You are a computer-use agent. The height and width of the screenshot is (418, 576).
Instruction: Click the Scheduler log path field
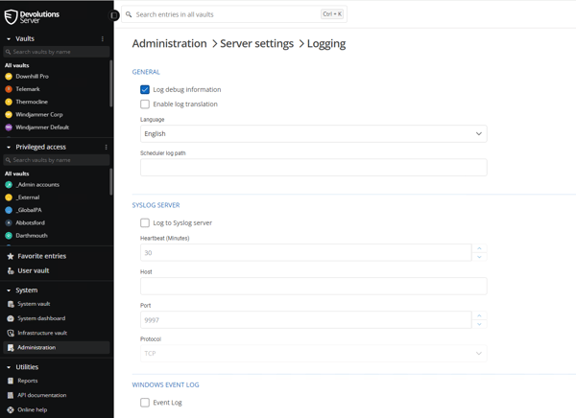(x=313, y=168)
